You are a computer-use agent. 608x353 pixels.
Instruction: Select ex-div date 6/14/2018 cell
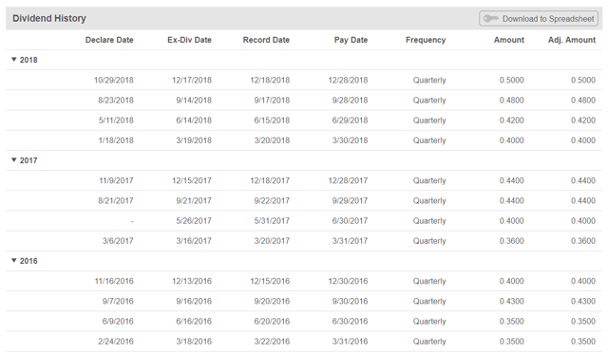click(x=194, y=121)
